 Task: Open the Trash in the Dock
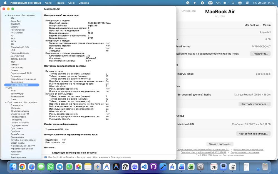pyautogui.click(x=265, y=167)
